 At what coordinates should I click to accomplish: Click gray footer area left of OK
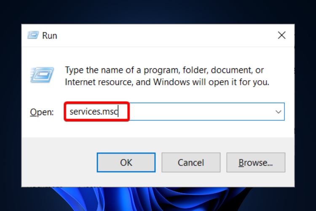[x=59, y=162]
